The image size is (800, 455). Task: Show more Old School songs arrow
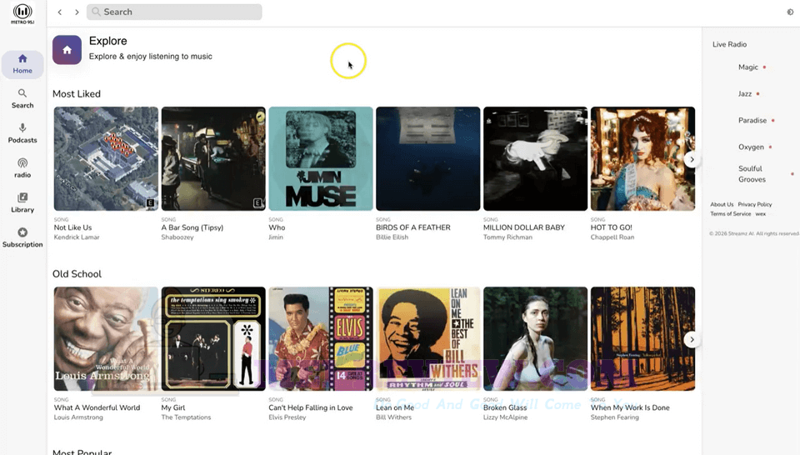tap(692, 340)
